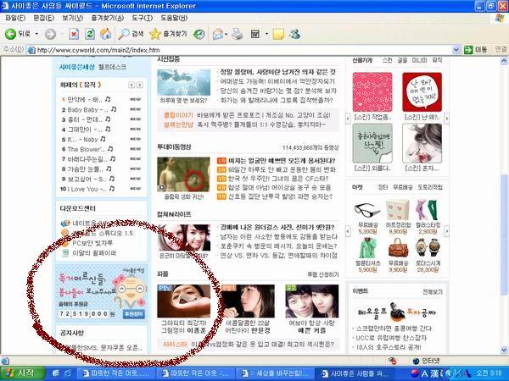This screenshot has width=509, height=381.
Task: Refresh the page with the green arrows icon
Action: [x=90, y=34]
